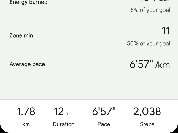Tap the Pace label in summary bar
The height and width of the screenshot is (133, 178).
(x=104, y=124)
